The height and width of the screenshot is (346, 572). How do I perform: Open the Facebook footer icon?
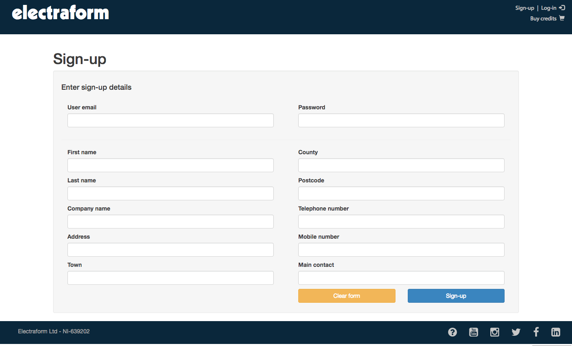tap(536, 332)
